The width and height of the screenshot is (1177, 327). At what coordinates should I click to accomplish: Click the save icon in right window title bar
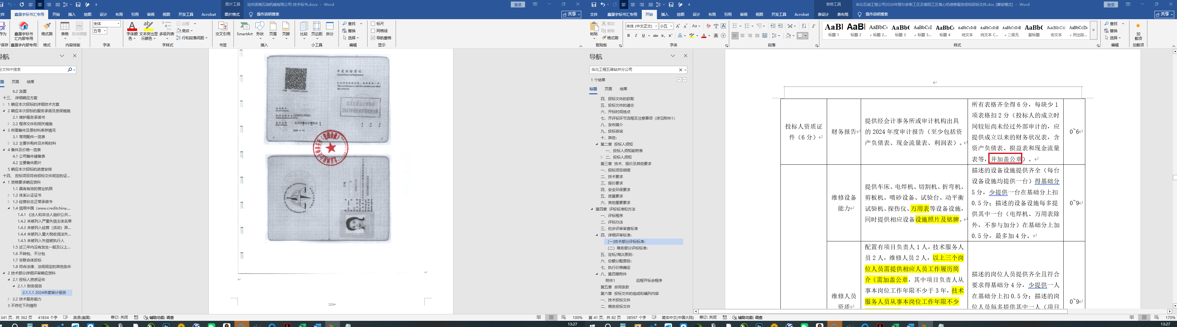[594, 5]
